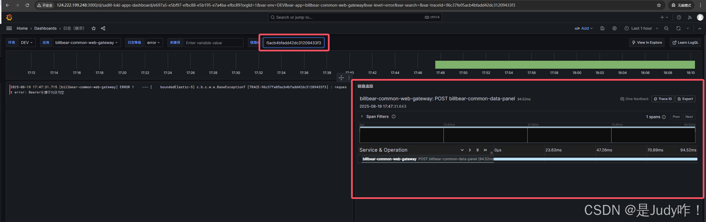Collapse all spans double-chevron-down
The width and height of the screenshot is (706, 222).
point(478,150)
